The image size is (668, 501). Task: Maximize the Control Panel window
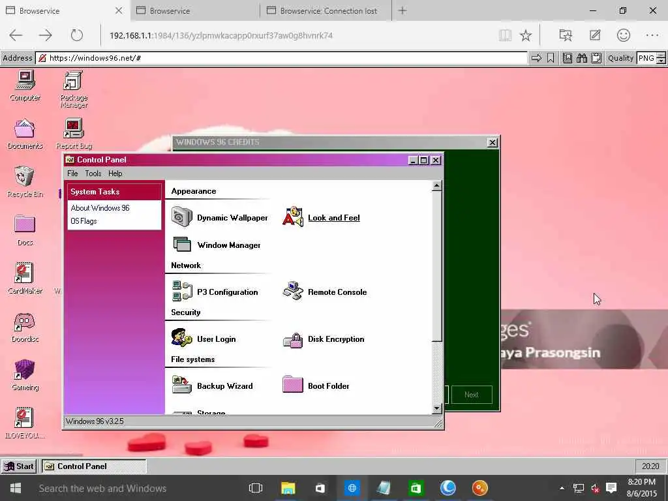click(424, 160)
